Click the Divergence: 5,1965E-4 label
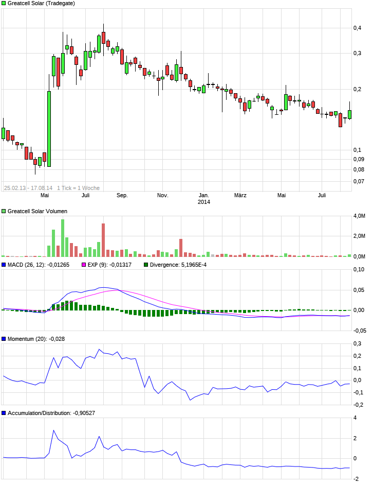This screenshot has height=484, width=373. (x=178, y=265)
